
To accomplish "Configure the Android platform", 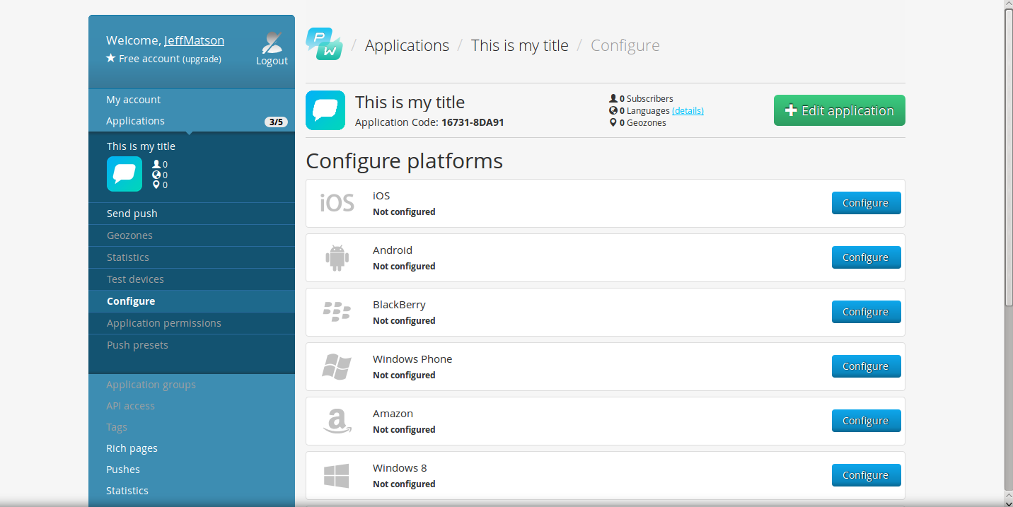I will (866, 257).
